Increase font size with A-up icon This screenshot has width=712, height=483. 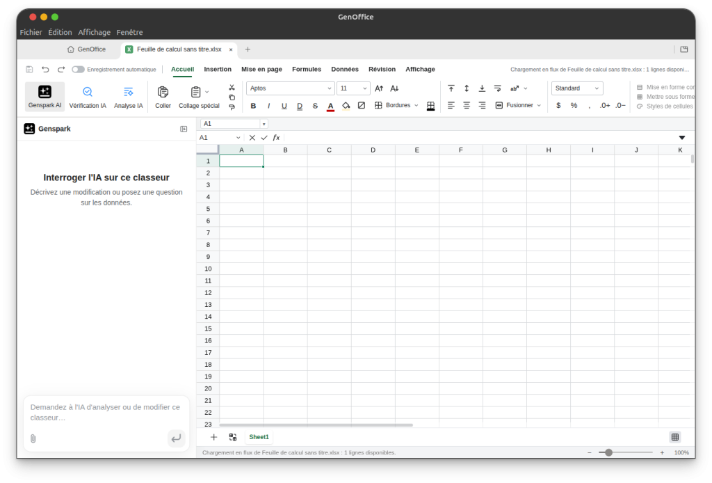[379, 88]
